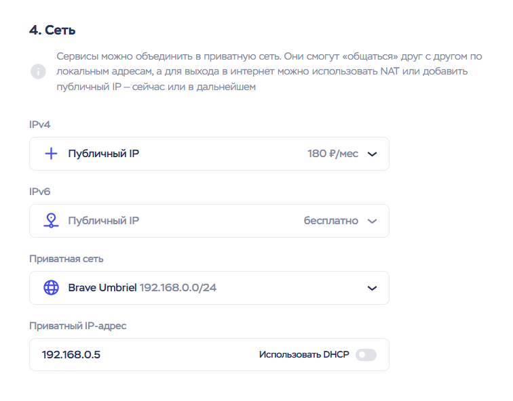Screen dimensions: 513x401
Task: Click the Использовать DHCP label text
Action: 304,354
